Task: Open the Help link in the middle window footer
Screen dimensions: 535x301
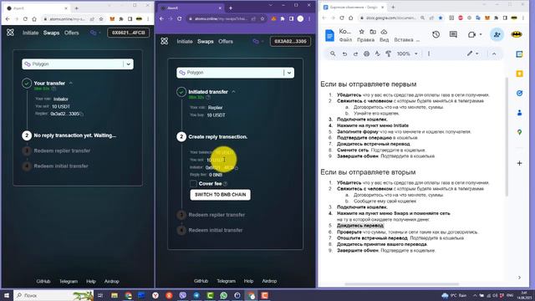Action: pos(249,281)
